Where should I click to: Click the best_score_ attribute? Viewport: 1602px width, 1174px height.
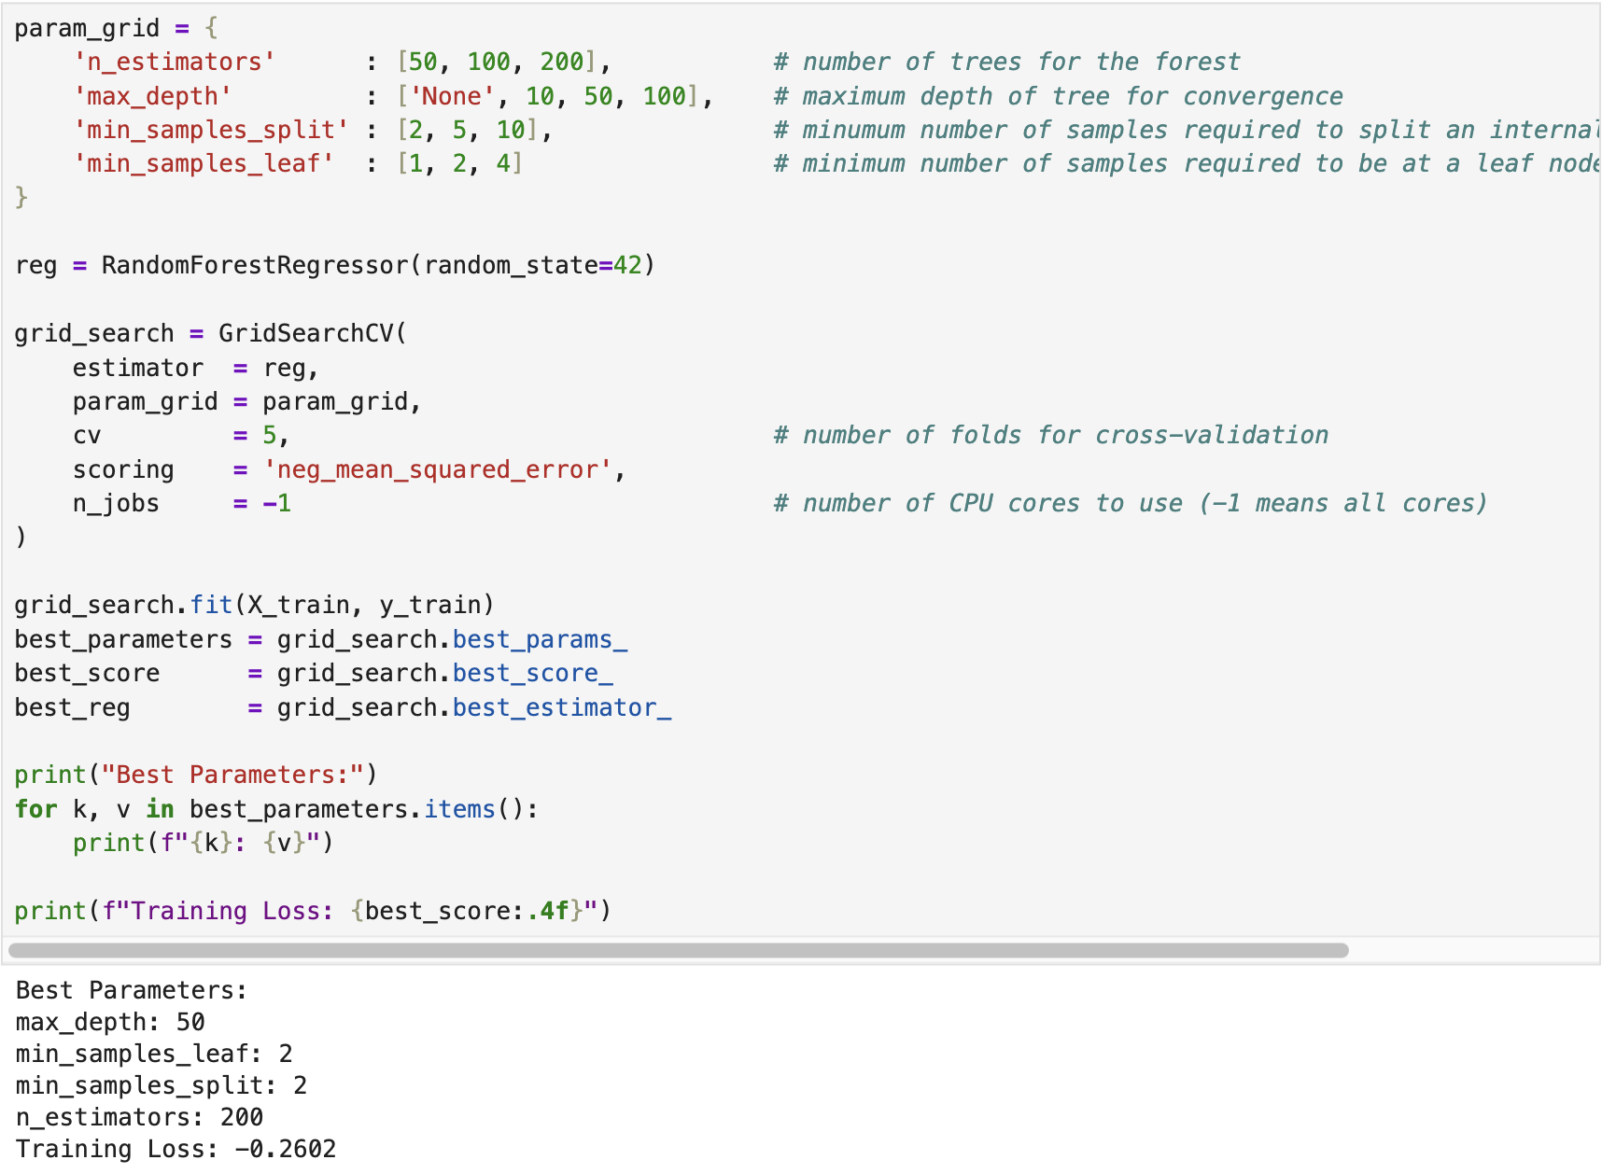point(532,674)
